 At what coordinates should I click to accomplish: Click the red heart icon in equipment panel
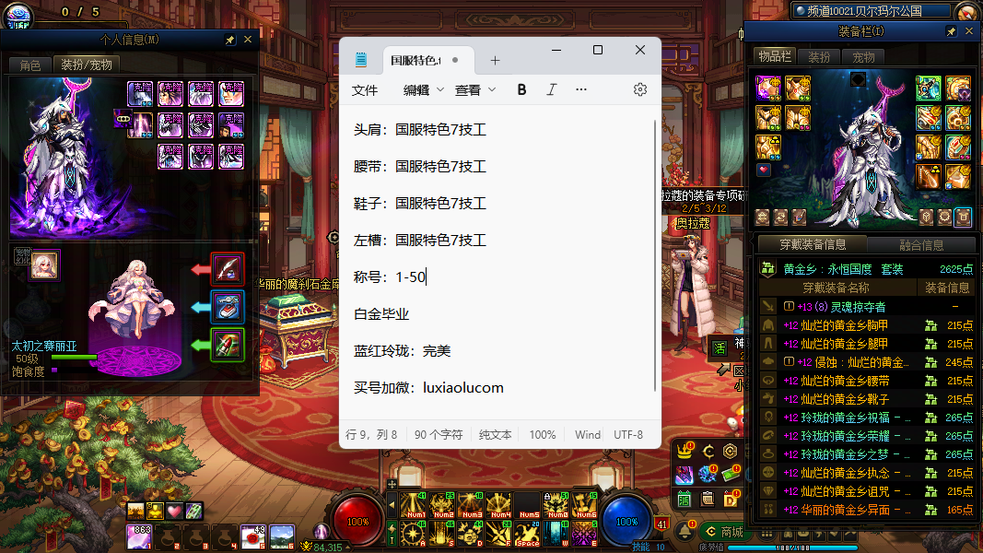763,170
